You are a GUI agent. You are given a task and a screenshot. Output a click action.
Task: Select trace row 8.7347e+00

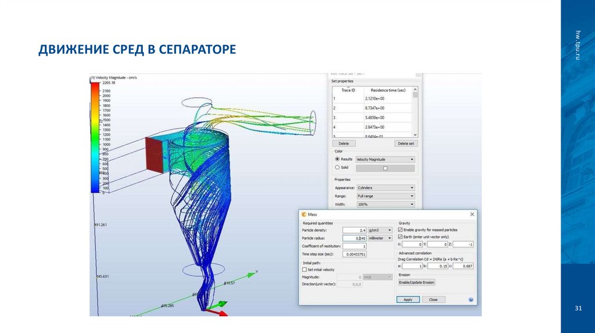pos(372,108)
